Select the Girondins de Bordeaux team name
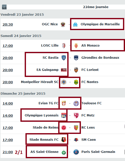Image resolution: width=125 pixels, height=161 pixels. (x=100, y=58)
